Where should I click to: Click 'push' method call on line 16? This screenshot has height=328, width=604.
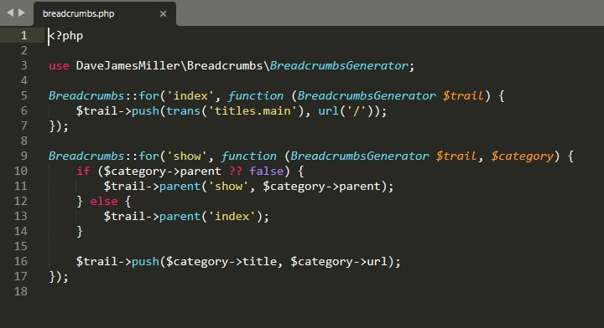coord(145,261)
